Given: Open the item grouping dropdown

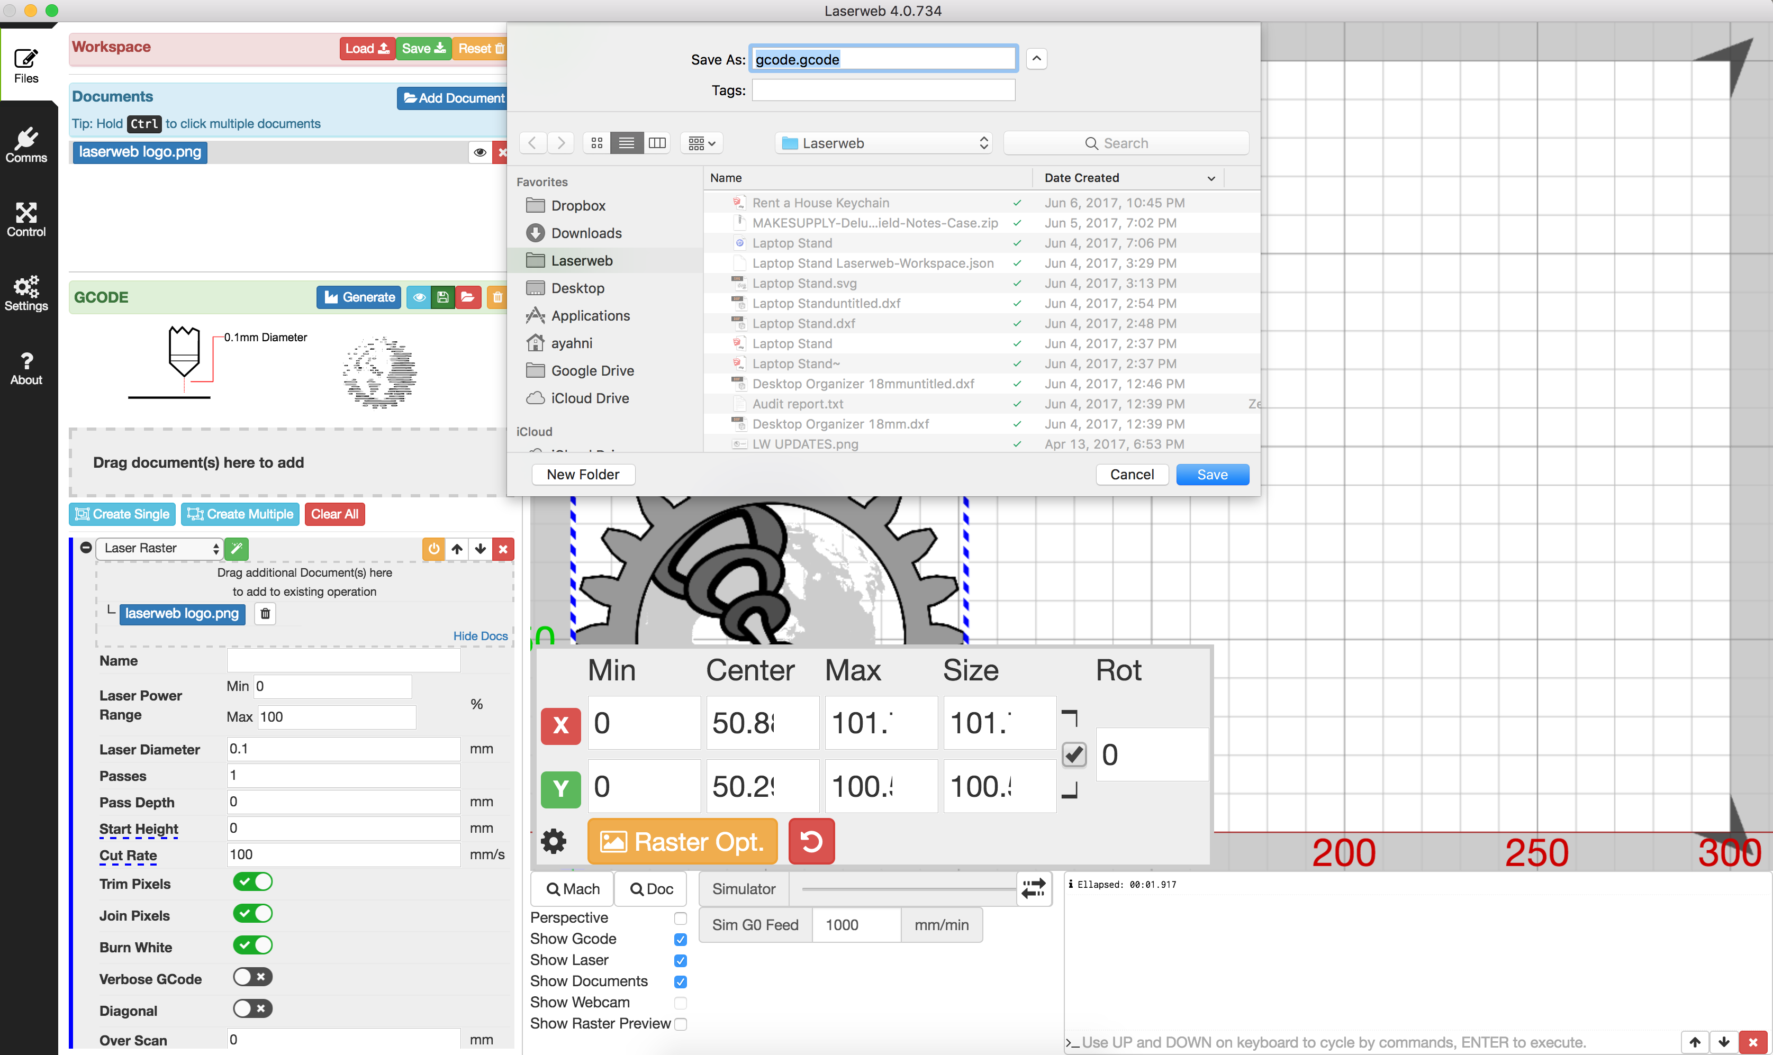Looking at the screenshot, I should pyautogui.click(x=701, y=143).
